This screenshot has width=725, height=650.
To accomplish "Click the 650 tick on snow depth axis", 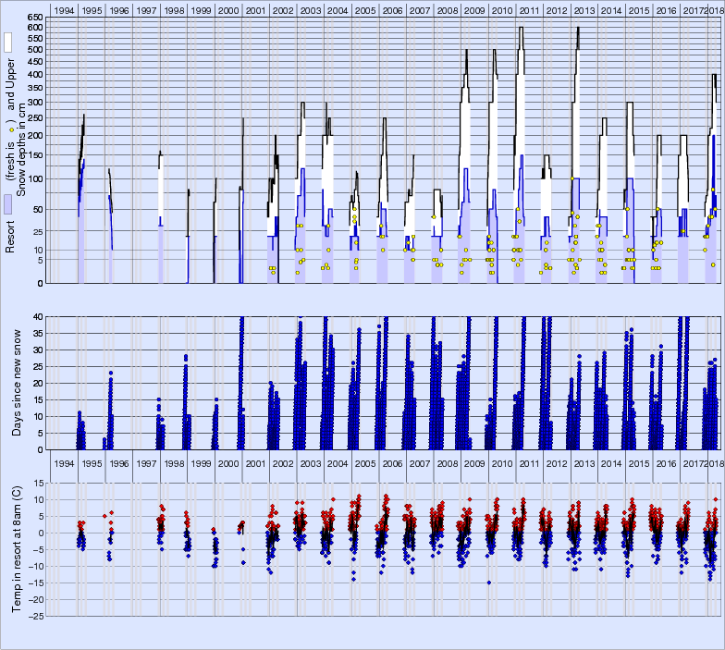I will coord(34,18).
